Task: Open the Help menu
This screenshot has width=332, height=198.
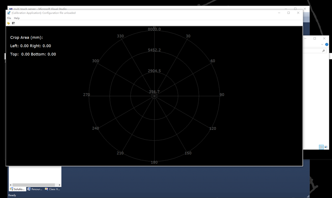Action: 16,18
